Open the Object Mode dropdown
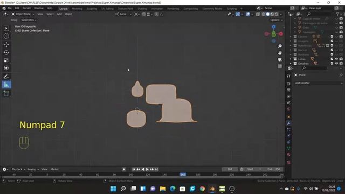Viewport: 345px width, 194px height. point(23,14)
